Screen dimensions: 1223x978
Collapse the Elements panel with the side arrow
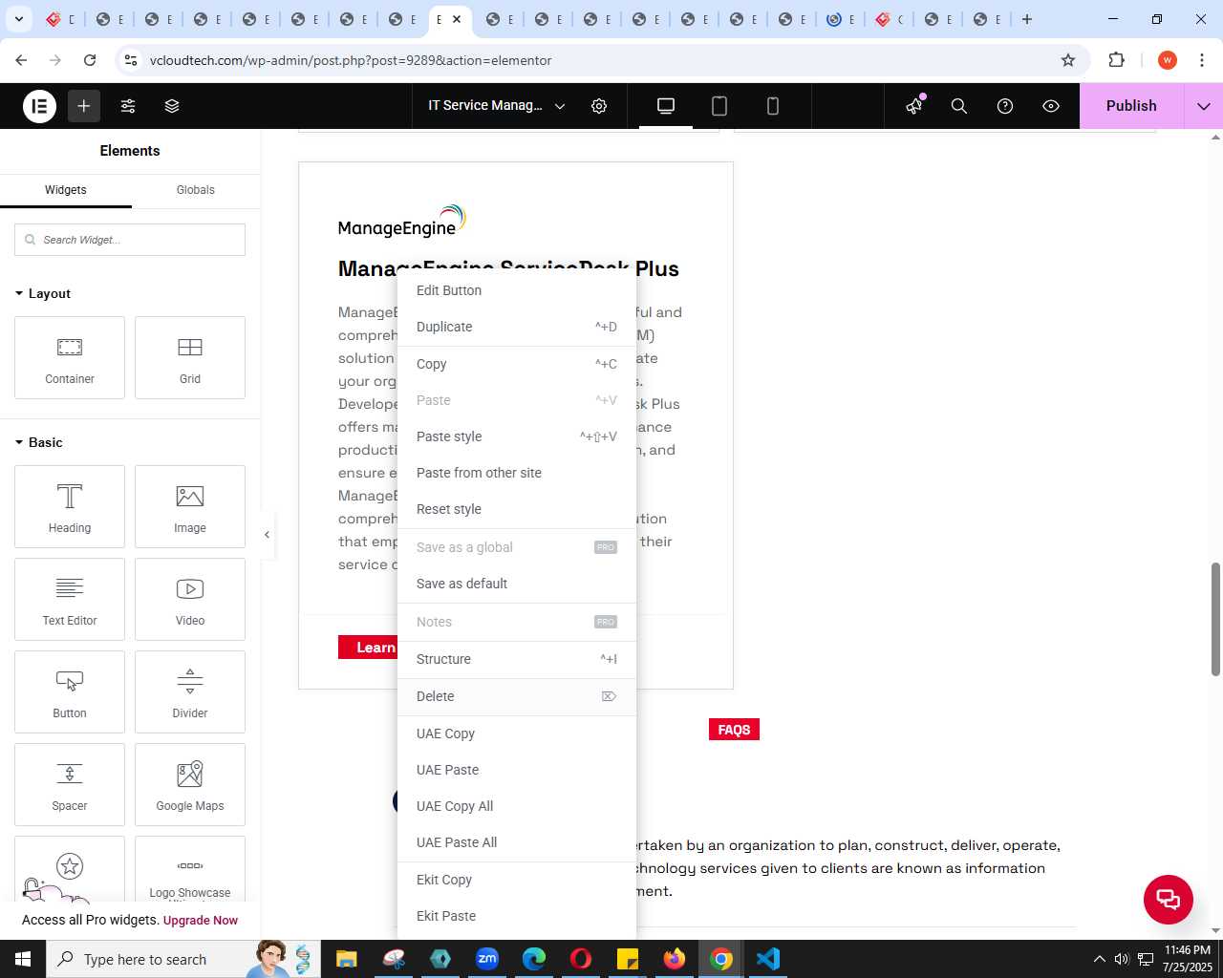pyautogui.click(x=268, y=535)
